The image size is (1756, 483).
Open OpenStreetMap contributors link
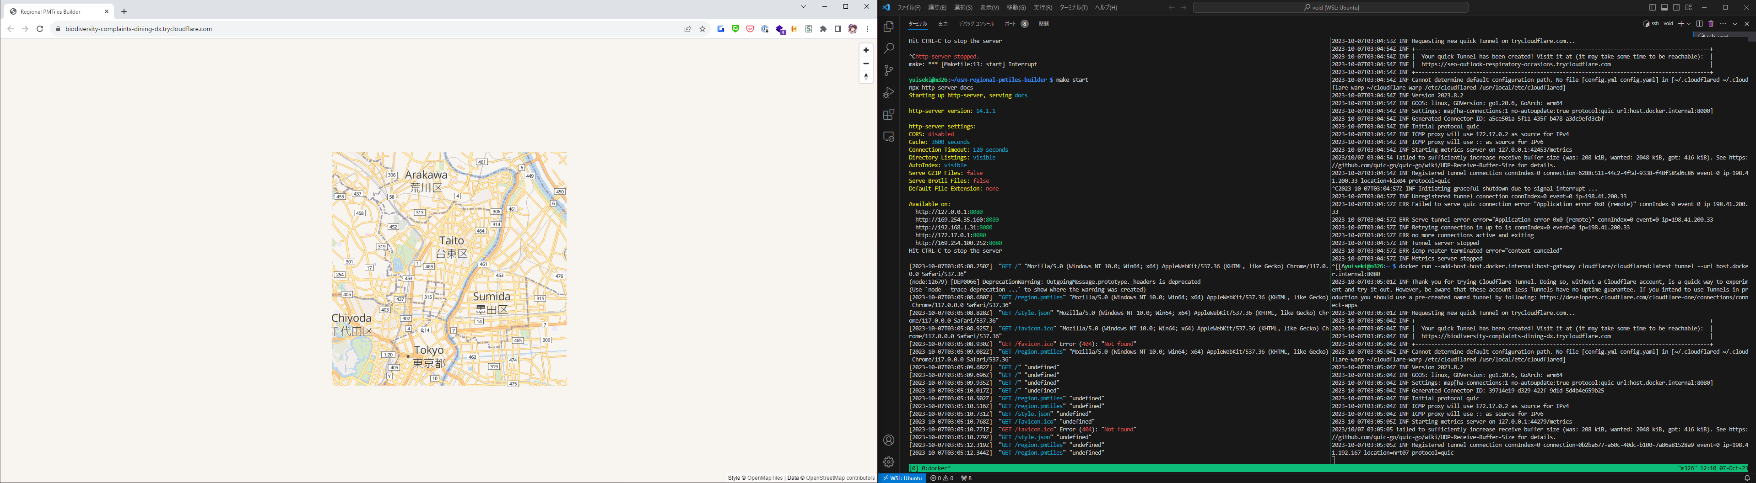[x=840, y=478]
